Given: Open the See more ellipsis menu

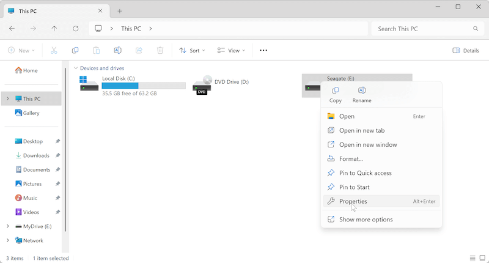Looking at the screenshot, I should [263, 50].
